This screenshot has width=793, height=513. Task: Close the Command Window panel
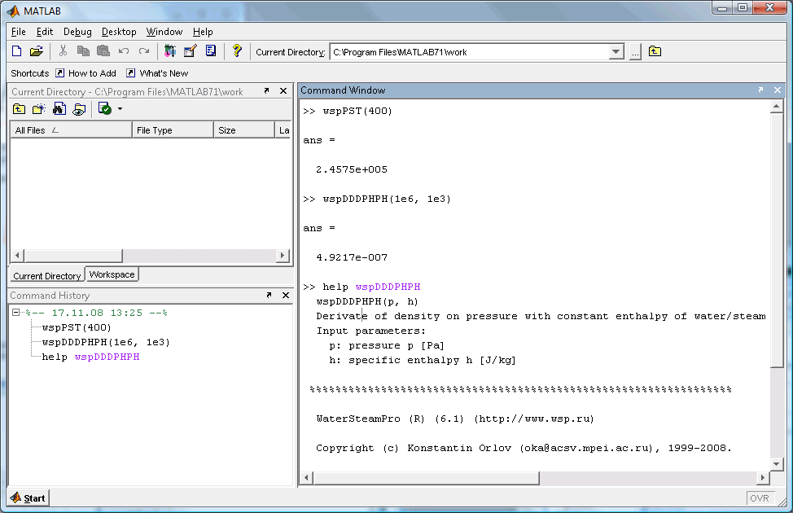pyautogui.click(x=778, y=90)
